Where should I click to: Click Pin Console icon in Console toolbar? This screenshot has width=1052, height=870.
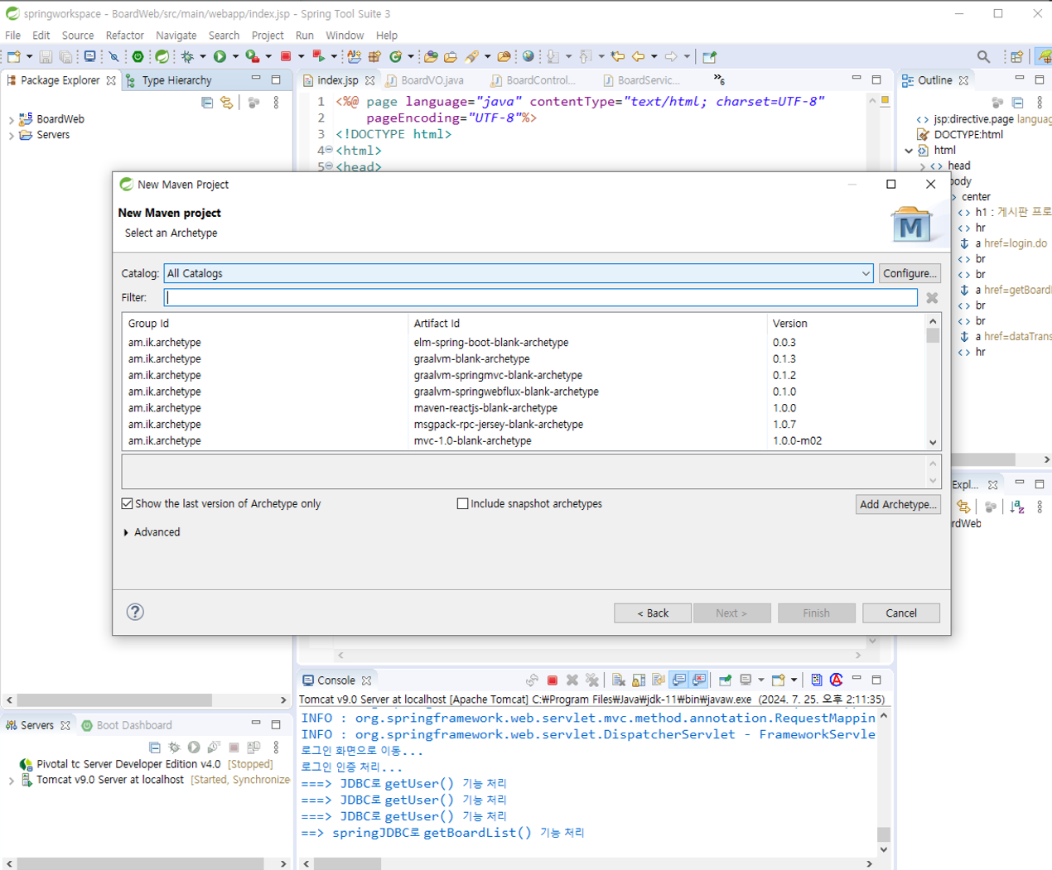tap(725, 680)
